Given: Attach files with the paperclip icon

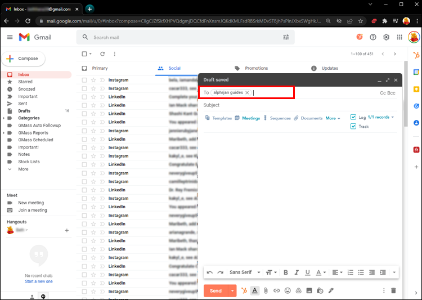Looking at the screenshot, I should tap(266, 290).
